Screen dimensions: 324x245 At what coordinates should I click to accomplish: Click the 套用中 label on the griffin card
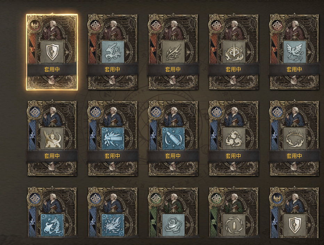[x=113, y=70]
